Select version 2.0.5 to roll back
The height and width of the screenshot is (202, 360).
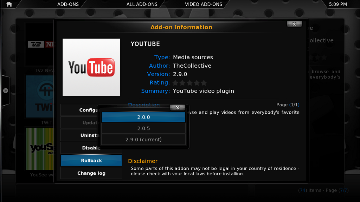point(143,128)
